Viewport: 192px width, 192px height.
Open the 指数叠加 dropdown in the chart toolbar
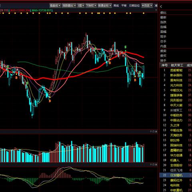pos(69,6)
